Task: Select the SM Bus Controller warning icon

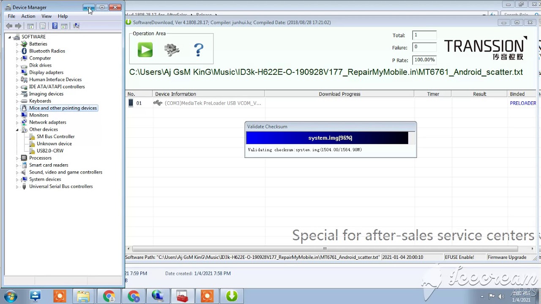Action: coord(32,136)
